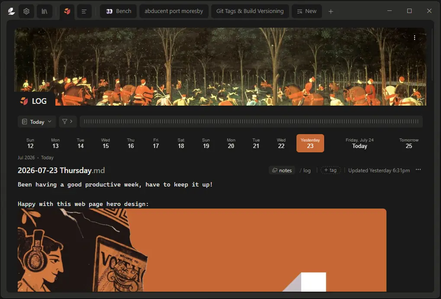Select Sat 18 in date strip
The image size is (441, 299).
pos(181,143)
